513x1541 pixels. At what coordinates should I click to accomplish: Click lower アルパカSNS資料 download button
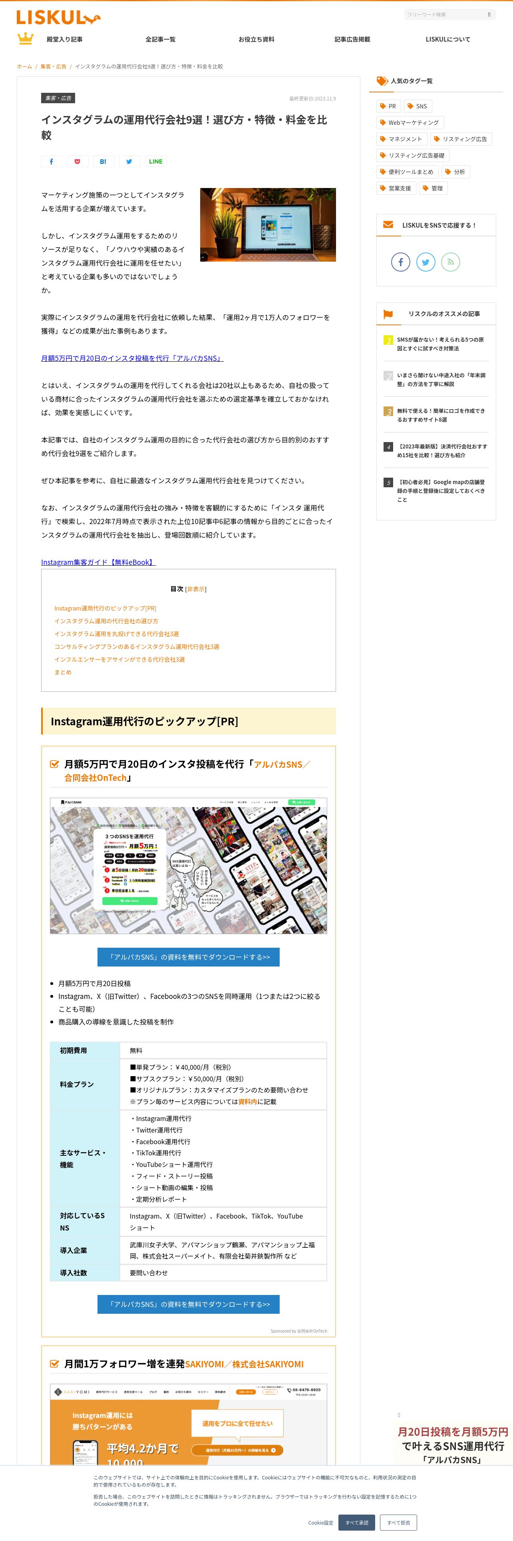(188, 1304)
